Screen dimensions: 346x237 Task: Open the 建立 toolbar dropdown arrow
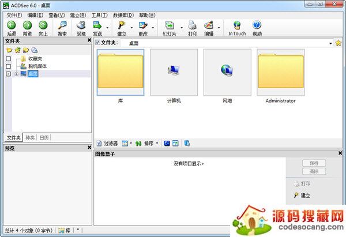[131, 28]
